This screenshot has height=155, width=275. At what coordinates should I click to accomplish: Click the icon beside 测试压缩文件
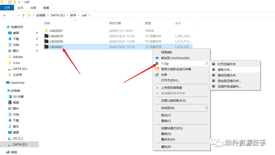(x=214, y=75)
